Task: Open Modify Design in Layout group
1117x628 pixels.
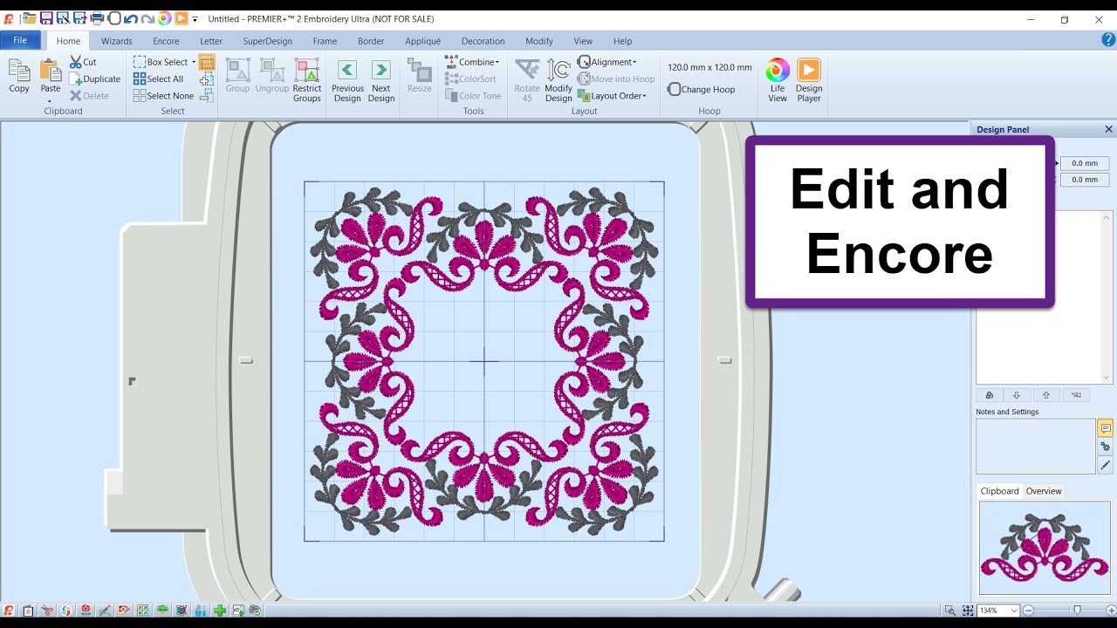Action: coord(558,81)
